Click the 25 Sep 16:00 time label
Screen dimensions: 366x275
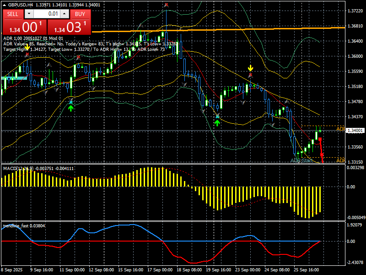[x=306, y=270]
